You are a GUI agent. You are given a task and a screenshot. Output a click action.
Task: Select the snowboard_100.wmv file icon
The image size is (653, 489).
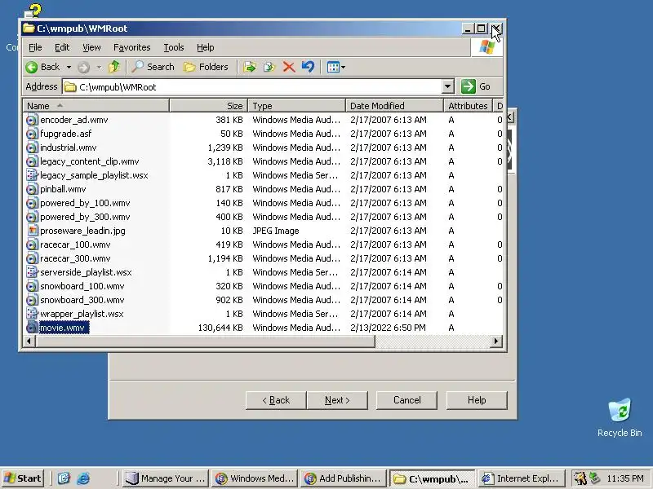pyautogui.click(x=32, y=286)
